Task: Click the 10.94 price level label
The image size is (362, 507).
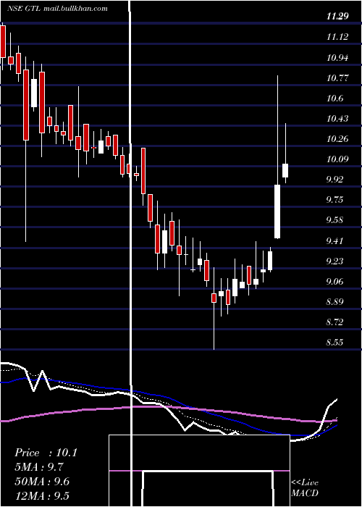Action: tap(337, 58)
